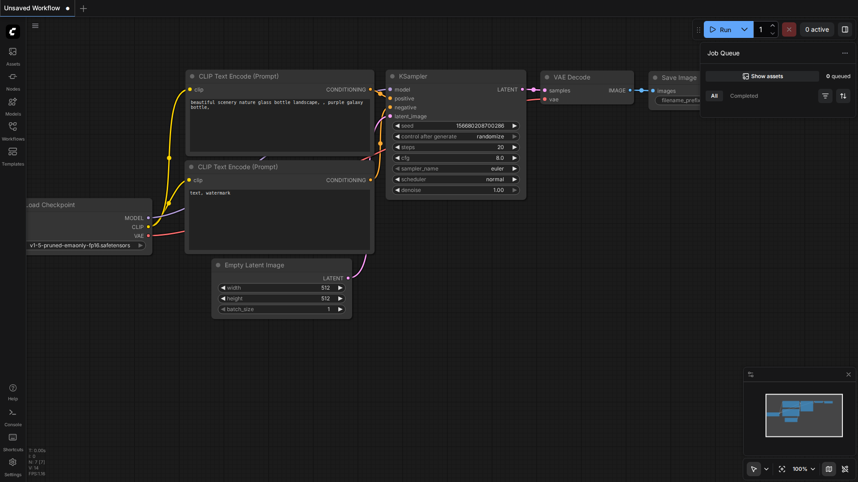Open the Console panel
This screenshot has width=858, height=482.
[13, 418]
